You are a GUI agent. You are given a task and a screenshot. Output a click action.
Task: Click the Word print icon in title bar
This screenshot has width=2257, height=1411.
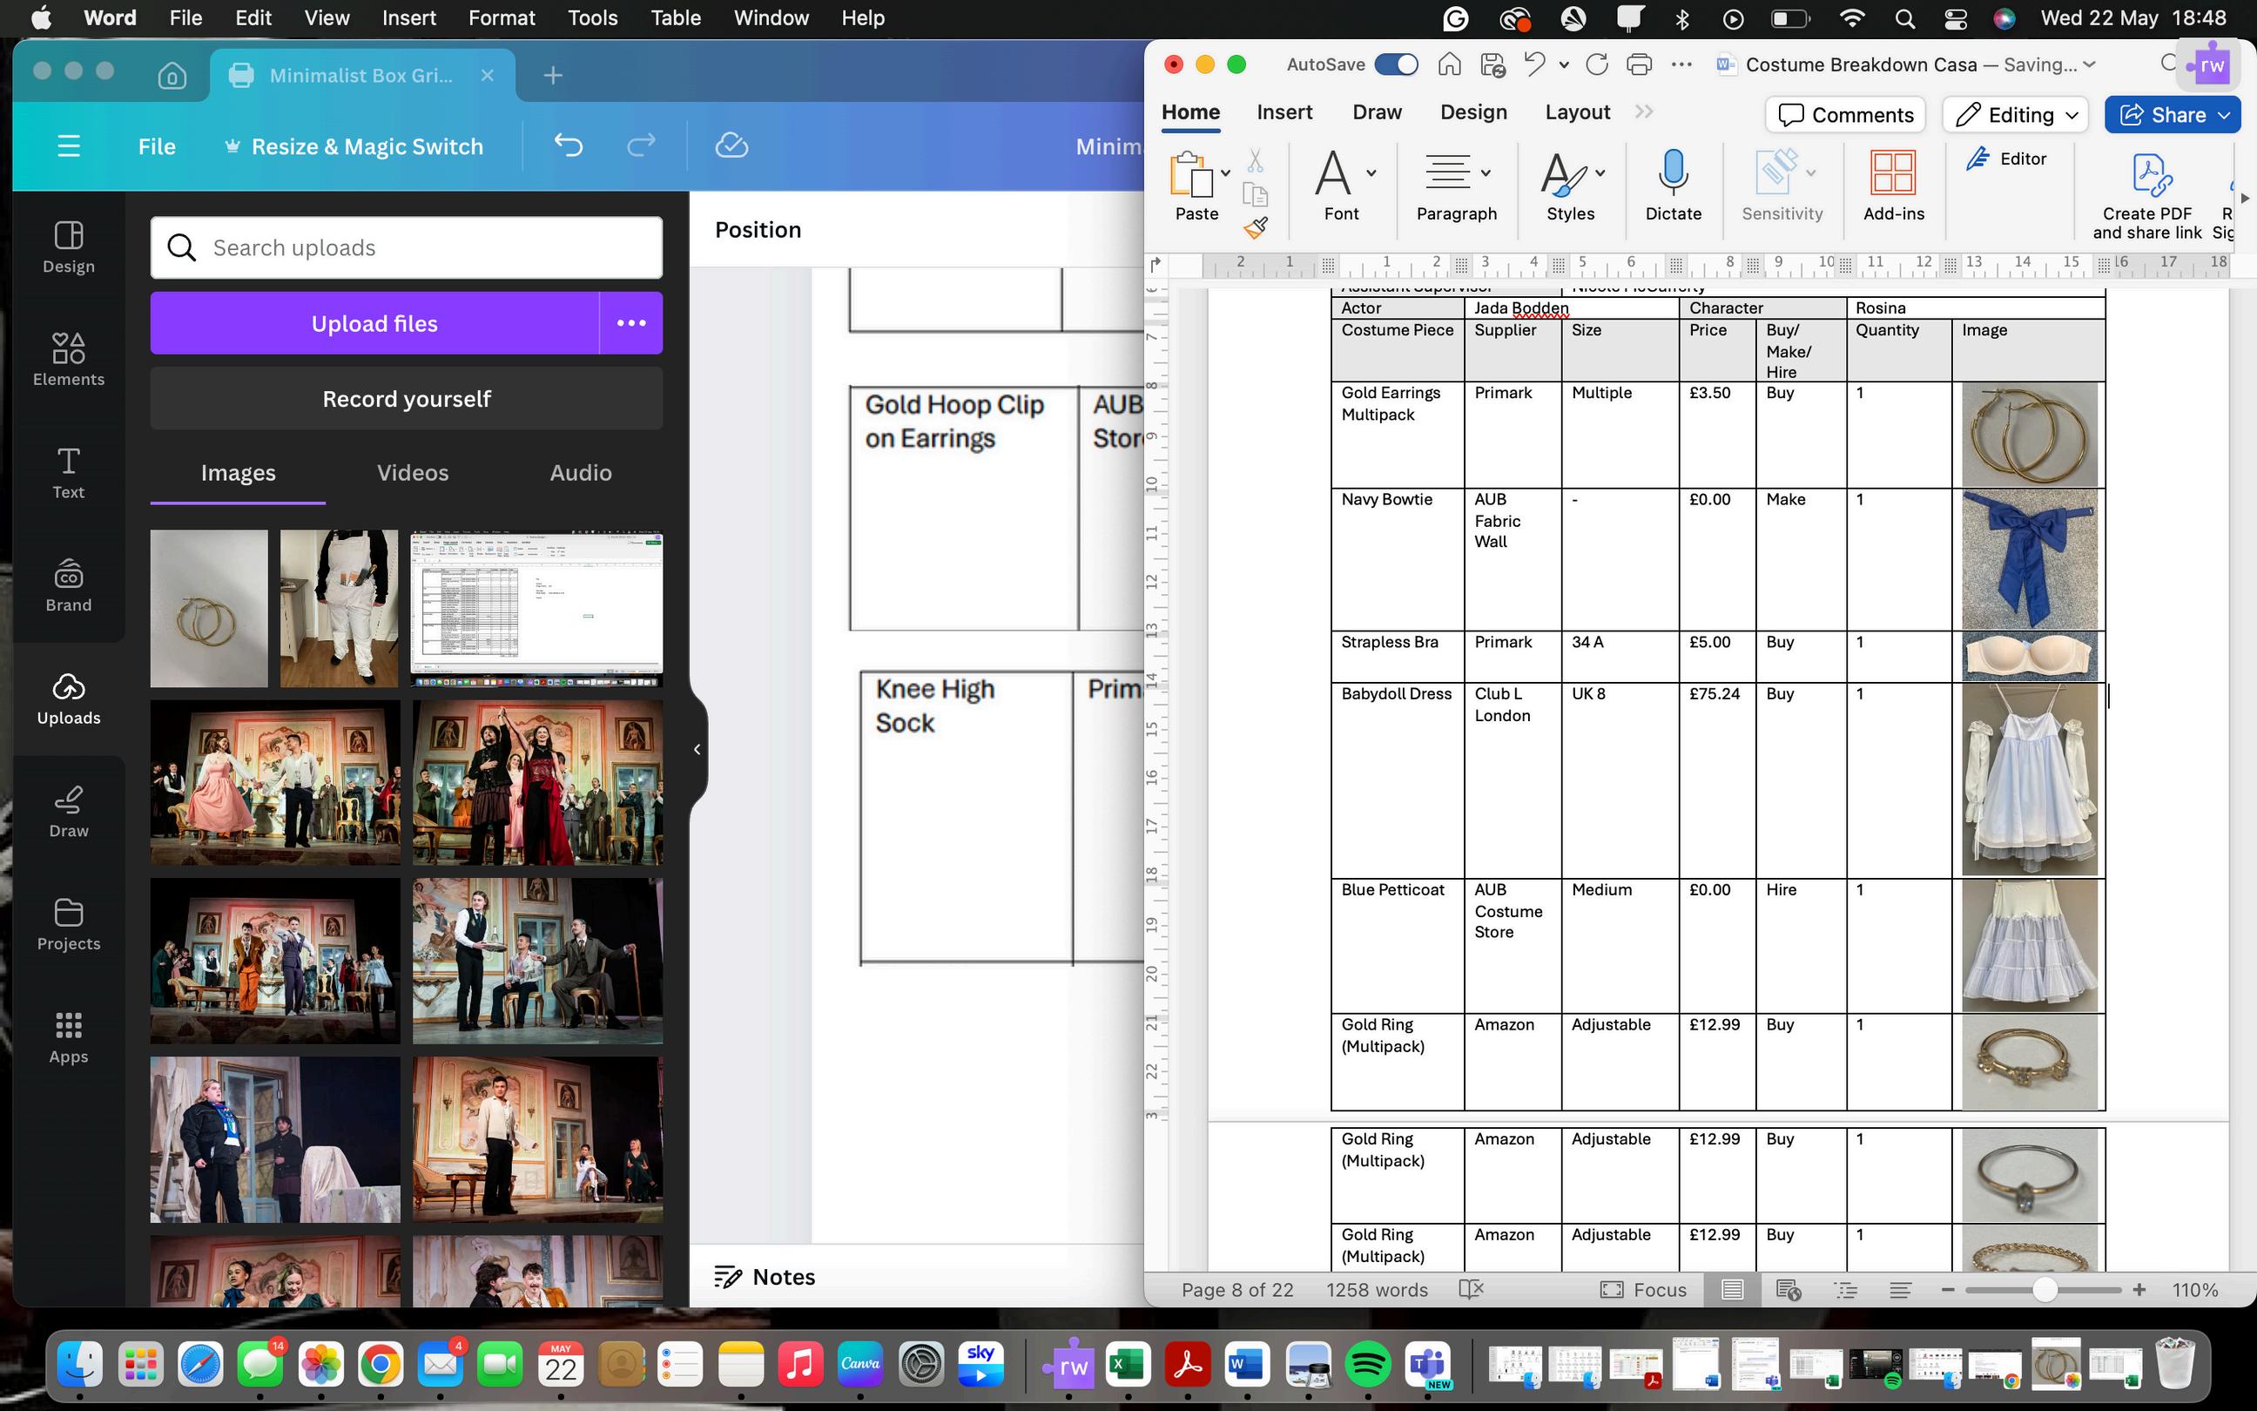click(x=1639, y=64)
